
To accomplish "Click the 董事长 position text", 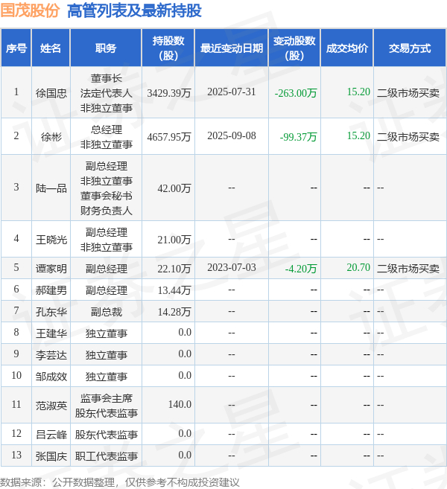I will pos(106,78).
